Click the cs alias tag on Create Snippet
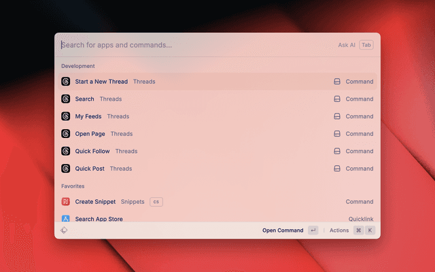435x272 pixels. [x=156, y=202]
